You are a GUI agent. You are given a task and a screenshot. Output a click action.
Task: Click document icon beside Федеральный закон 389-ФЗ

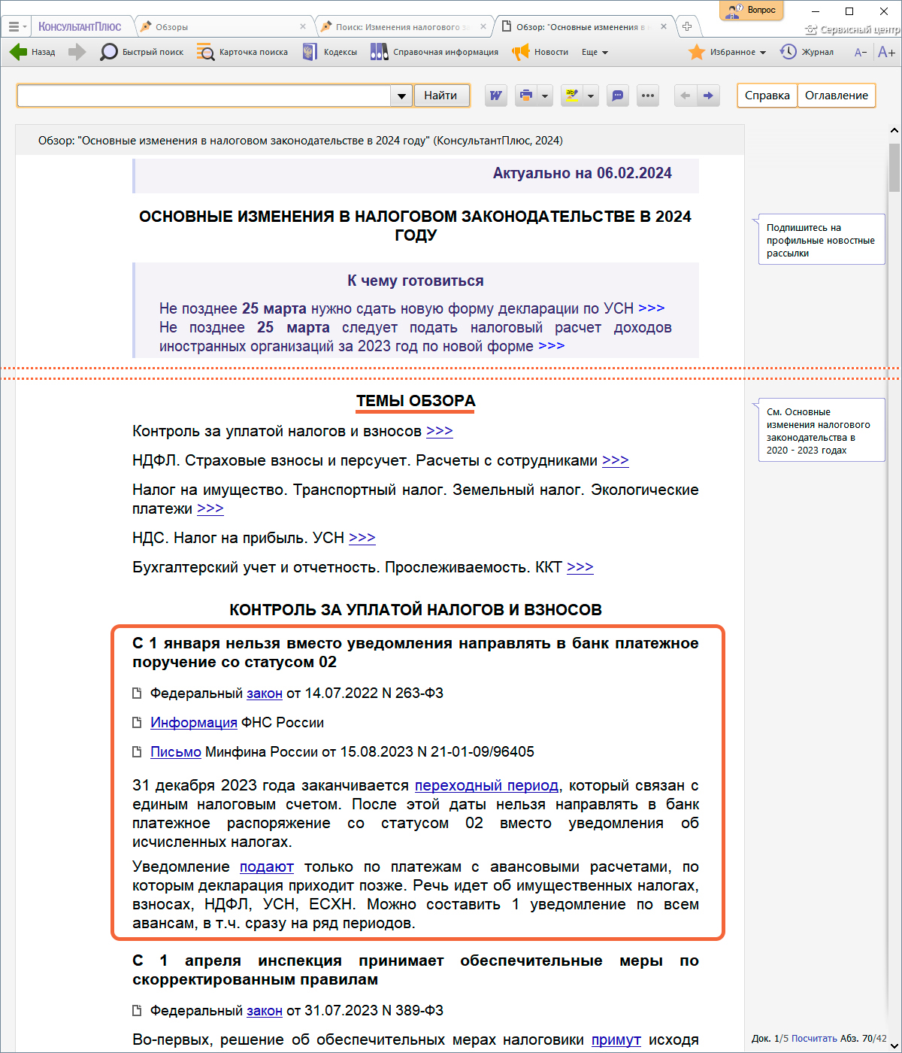[137, 1011]
